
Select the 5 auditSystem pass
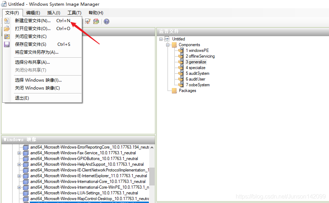[x=197, y=73]
